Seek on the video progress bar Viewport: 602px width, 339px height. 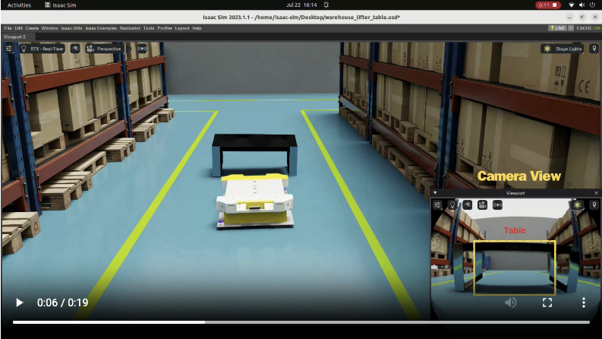click(x=301, y=322)
